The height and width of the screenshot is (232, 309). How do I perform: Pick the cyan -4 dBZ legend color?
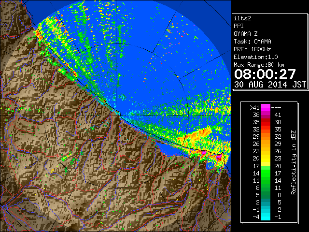(x=266, y=217)
